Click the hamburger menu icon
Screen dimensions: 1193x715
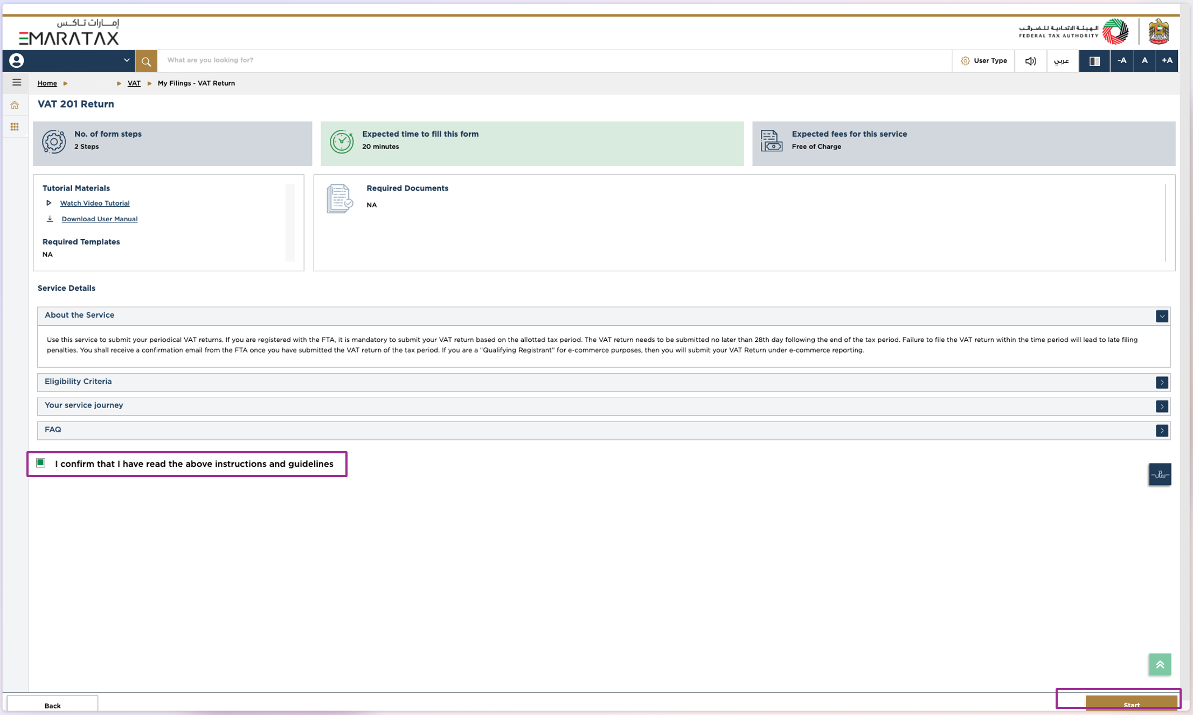pos(17,82)
